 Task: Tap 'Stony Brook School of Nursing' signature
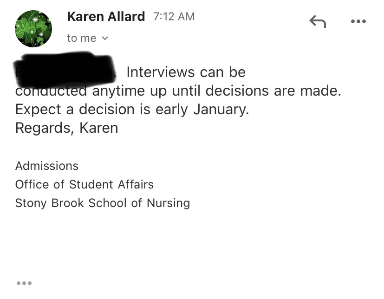pyautogui.click(x=103, y=203)
